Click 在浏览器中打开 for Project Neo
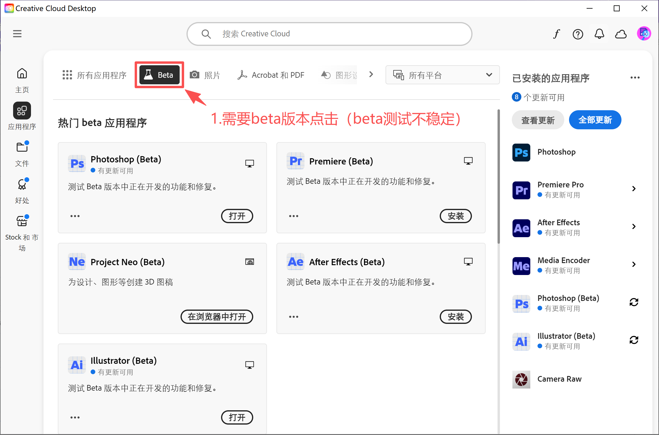659x435 pixels. (x=217, y=317)
